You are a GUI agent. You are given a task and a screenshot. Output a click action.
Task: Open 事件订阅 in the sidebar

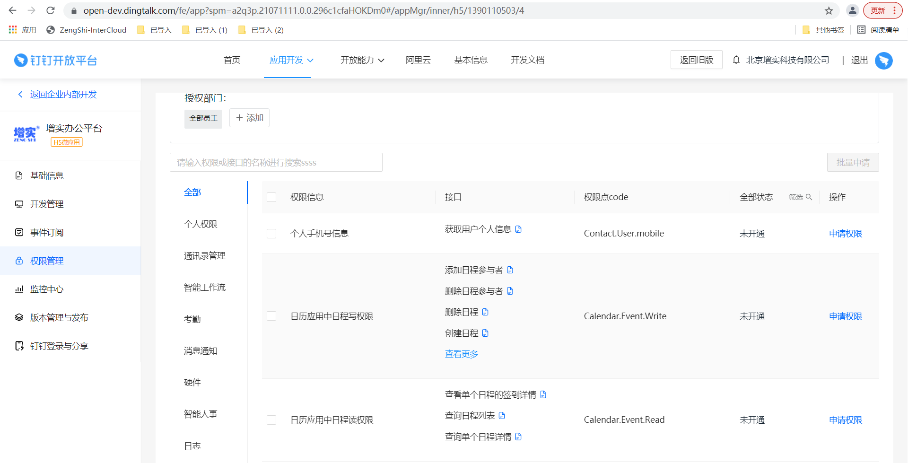pos(47,233)
